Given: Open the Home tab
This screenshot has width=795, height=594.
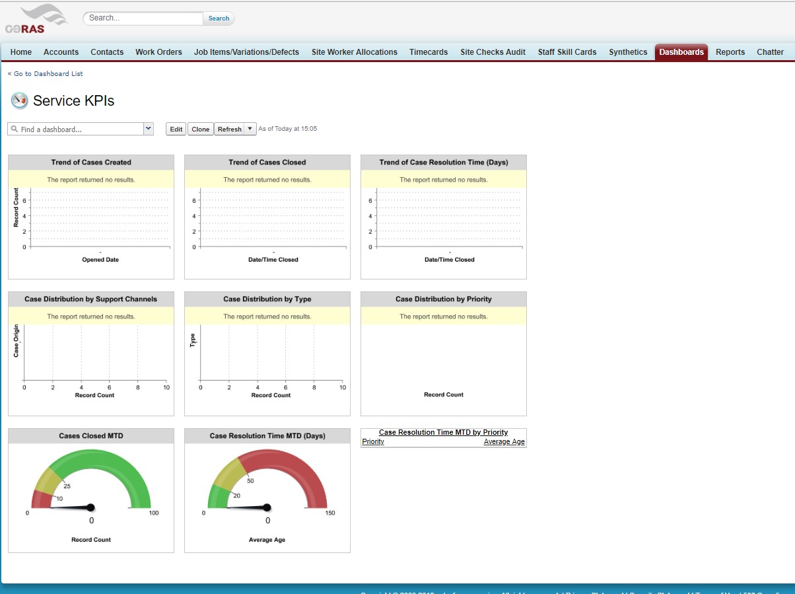Looking at the screenshot, I should (x=21, y=52).
